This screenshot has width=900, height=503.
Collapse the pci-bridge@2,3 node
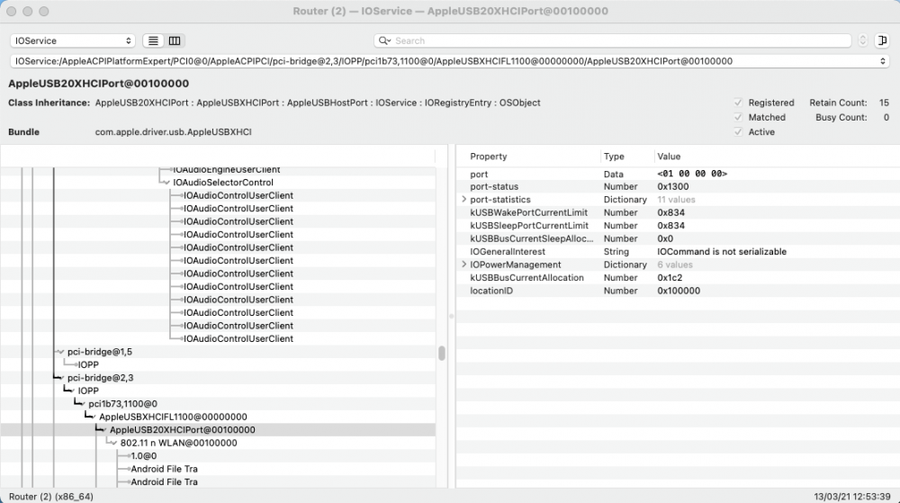[x=61, y=378]
